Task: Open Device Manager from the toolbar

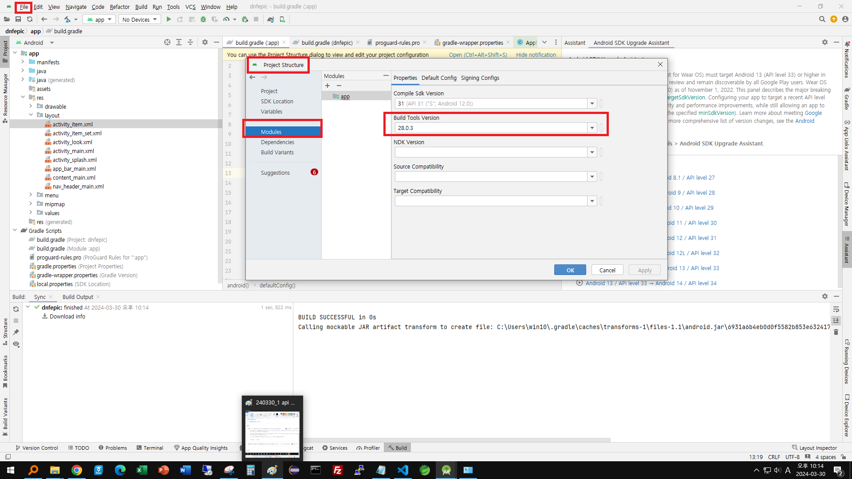Action: click(282, 20)
